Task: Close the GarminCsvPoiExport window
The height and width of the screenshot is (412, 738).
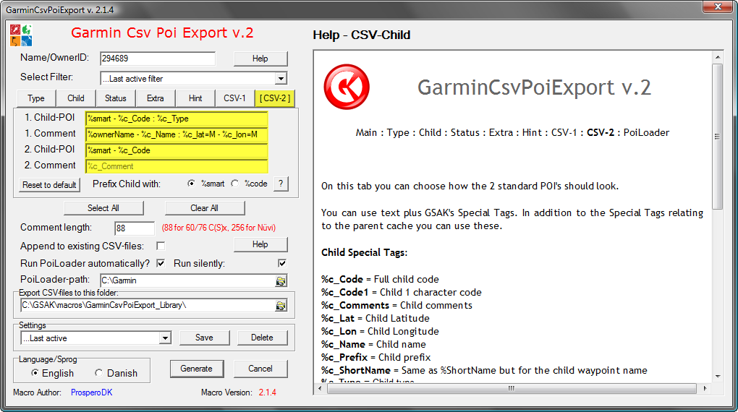Action: tap(718, 6)
